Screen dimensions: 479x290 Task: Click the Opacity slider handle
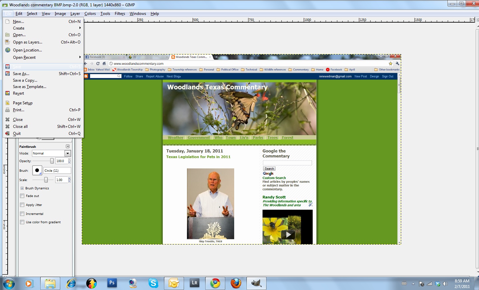[x=53, y=161]
